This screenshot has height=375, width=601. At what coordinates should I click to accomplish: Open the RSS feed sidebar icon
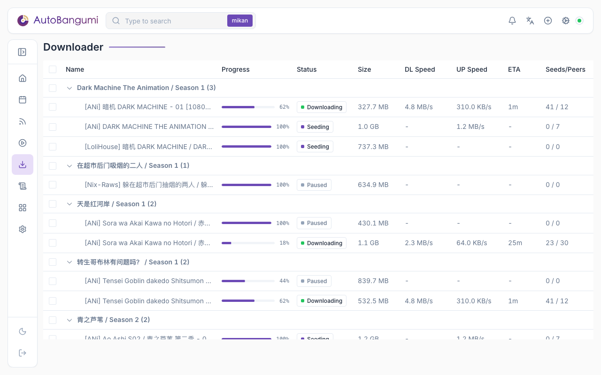(23, 121)
